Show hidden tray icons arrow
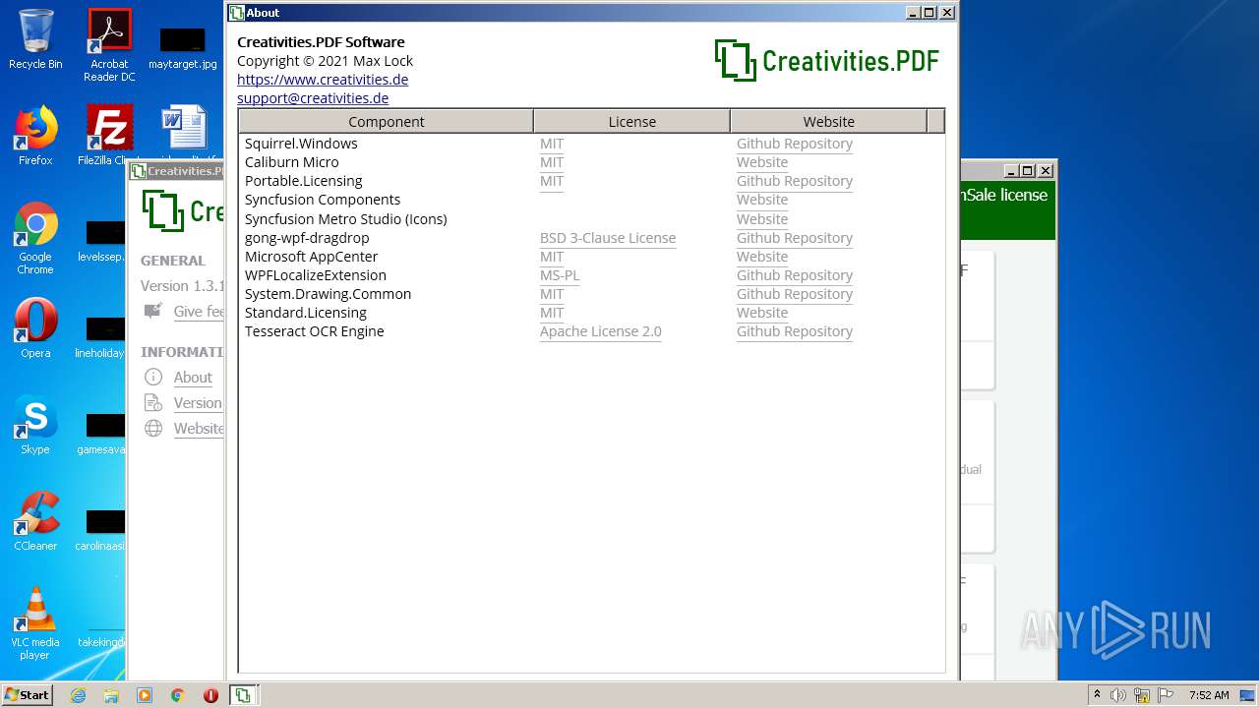 pos(1097,695)
